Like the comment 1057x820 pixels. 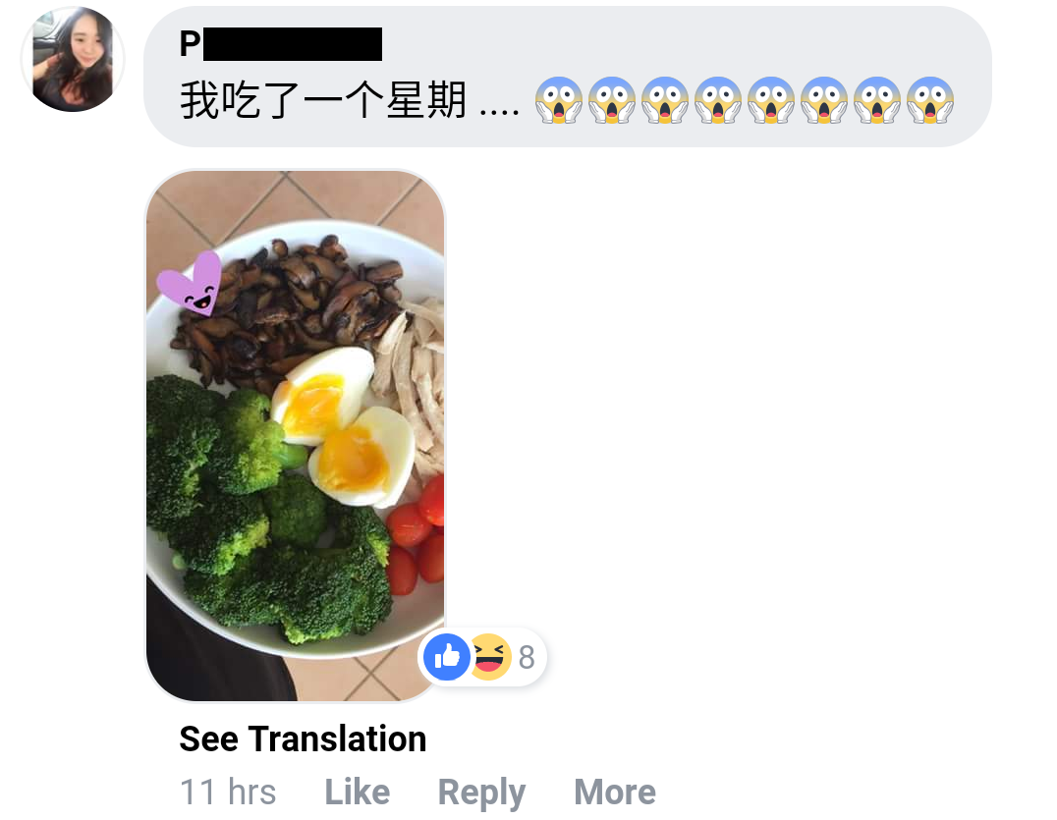coord(358,792)
